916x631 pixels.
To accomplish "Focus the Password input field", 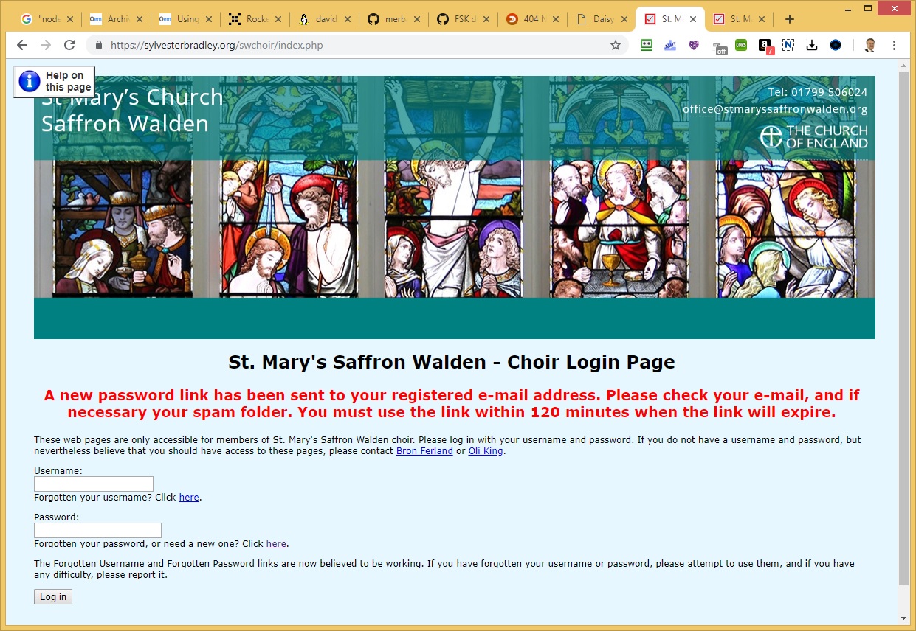I will 97,530.
